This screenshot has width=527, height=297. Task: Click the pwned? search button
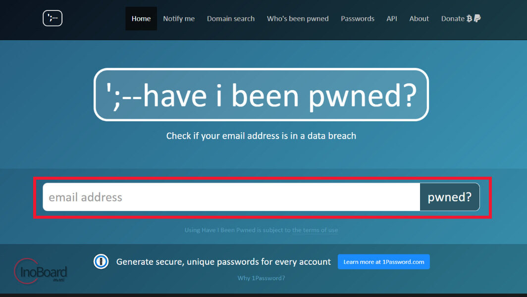pos(450,197)
